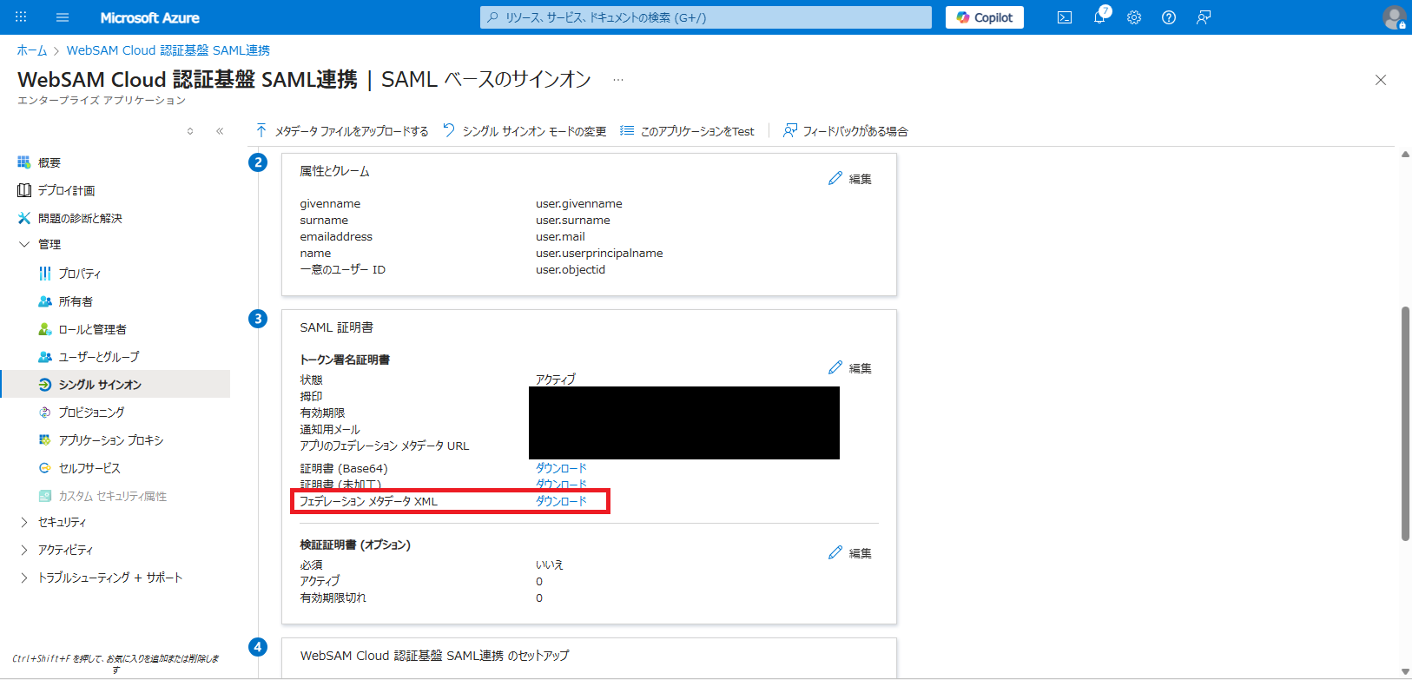Click the Copilot button

point(984,17)
